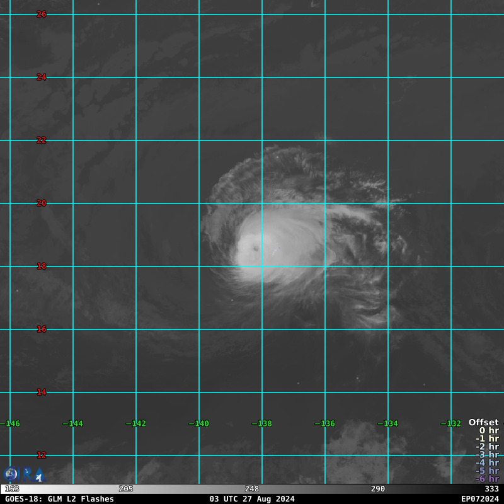
Task: Click the CIRA logo in the corner
Action: tap(23, 474)
